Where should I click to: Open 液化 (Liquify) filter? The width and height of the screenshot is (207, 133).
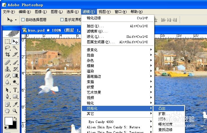[x=118, y=37]
